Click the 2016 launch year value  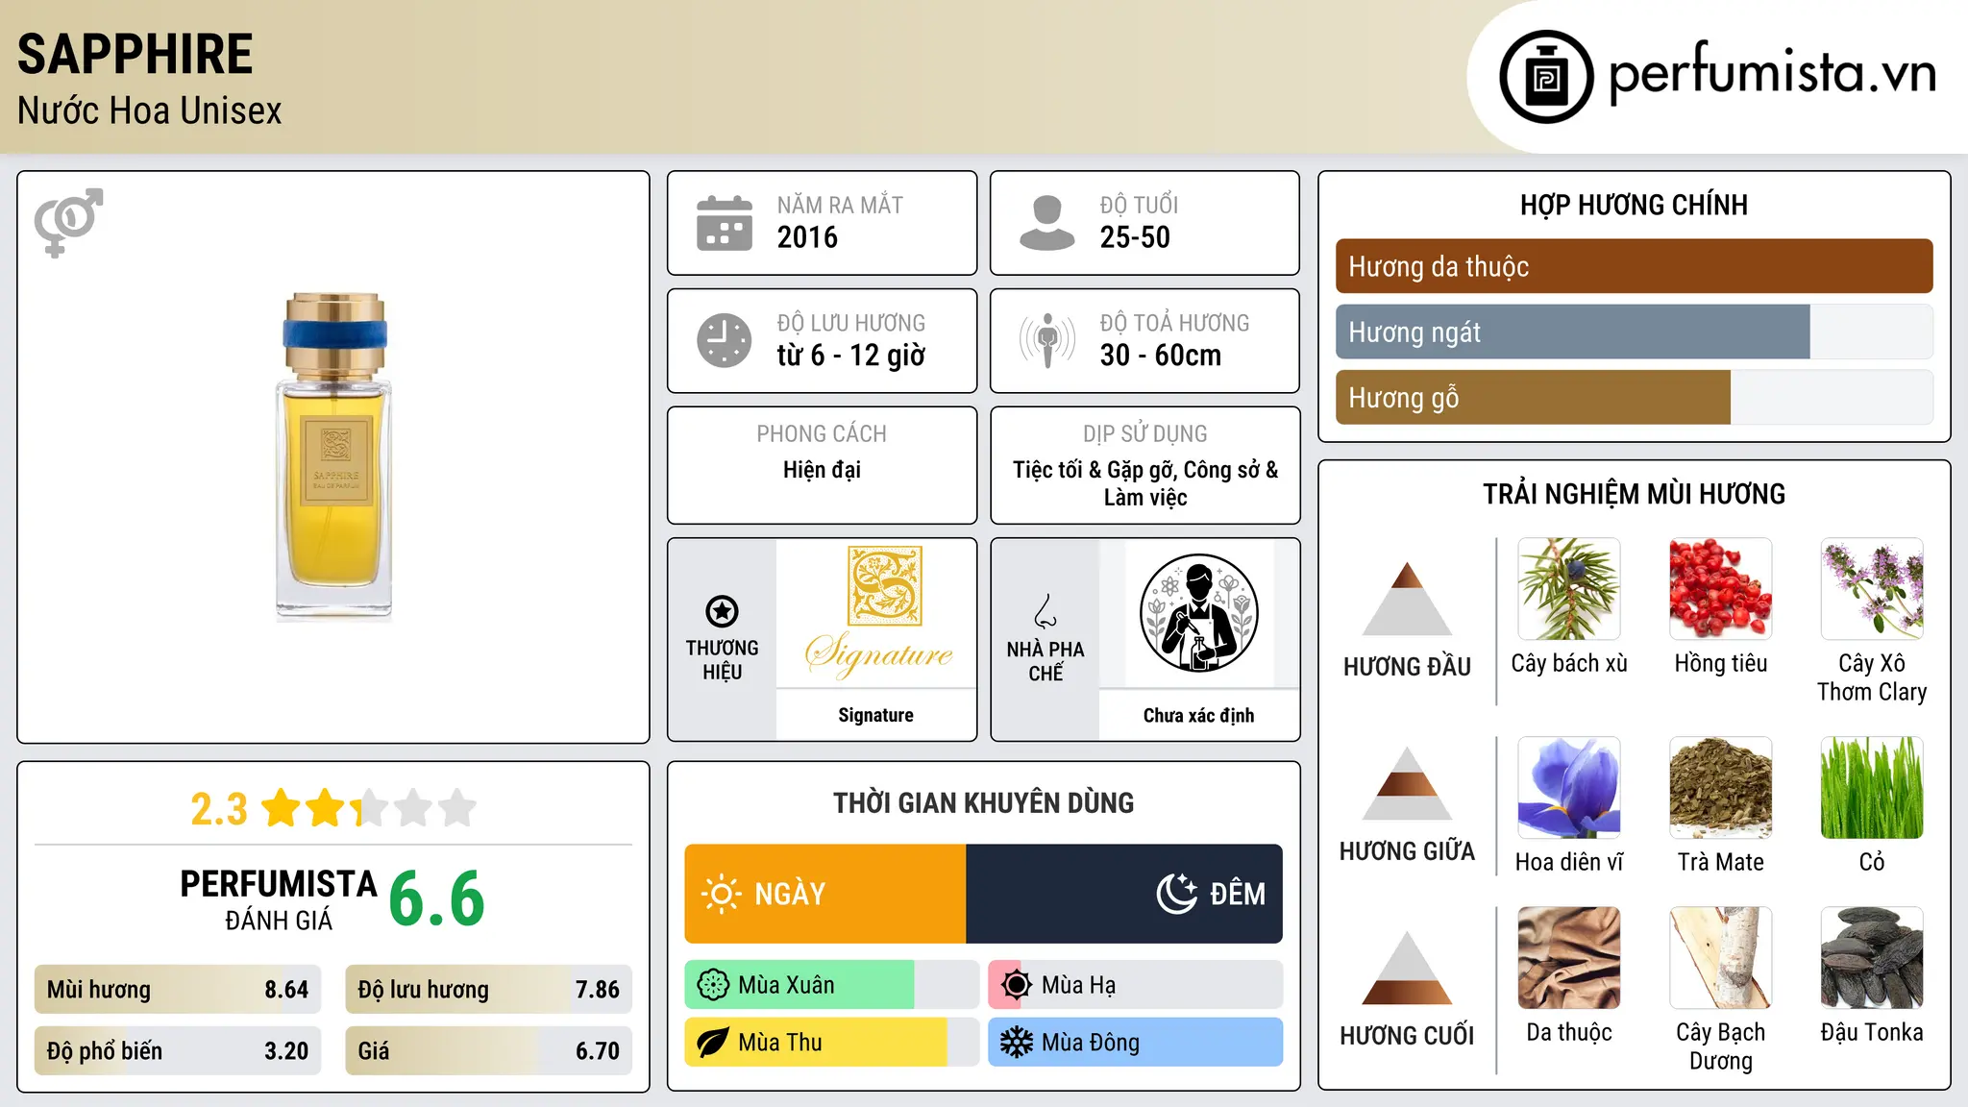click(x=807, y=237)
